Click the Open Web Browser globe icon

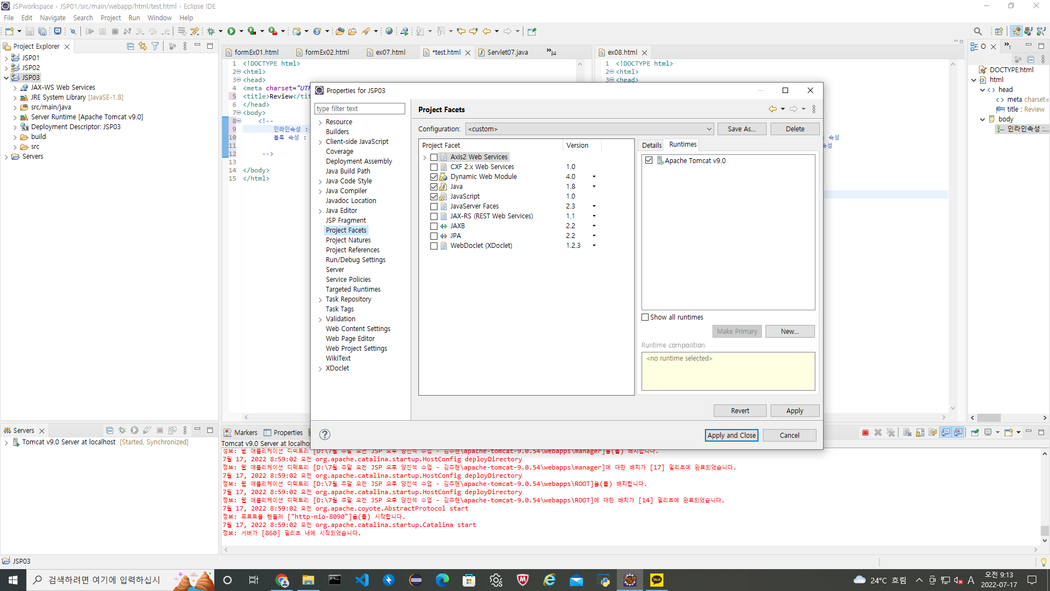[x=389, y=31]
